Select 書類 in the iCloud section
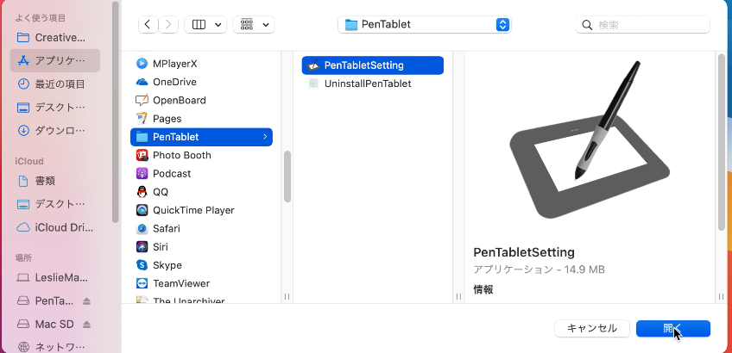Screen dimensions: 732x353 point(55,181)
